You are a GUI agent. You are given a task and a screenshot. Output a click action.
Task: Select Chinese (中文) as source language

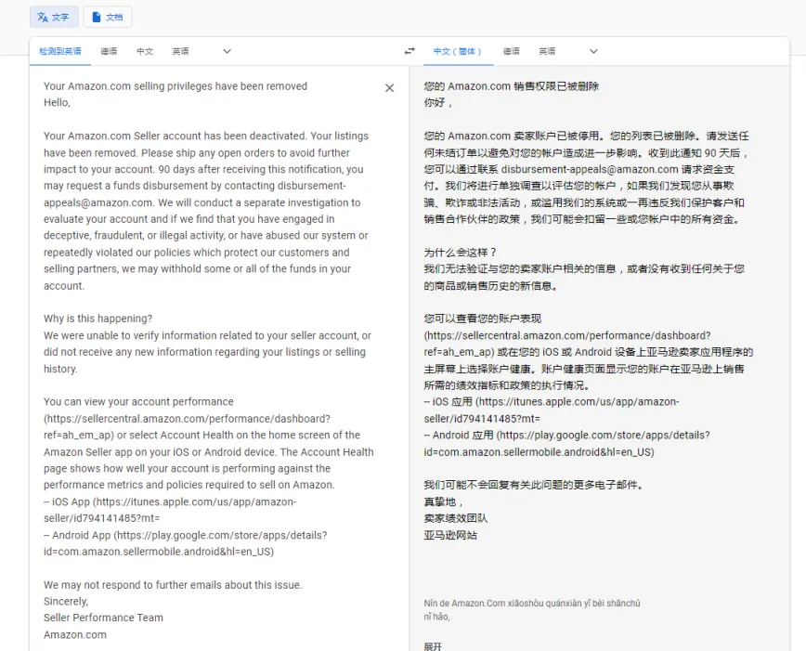click(x=145, y=51)
